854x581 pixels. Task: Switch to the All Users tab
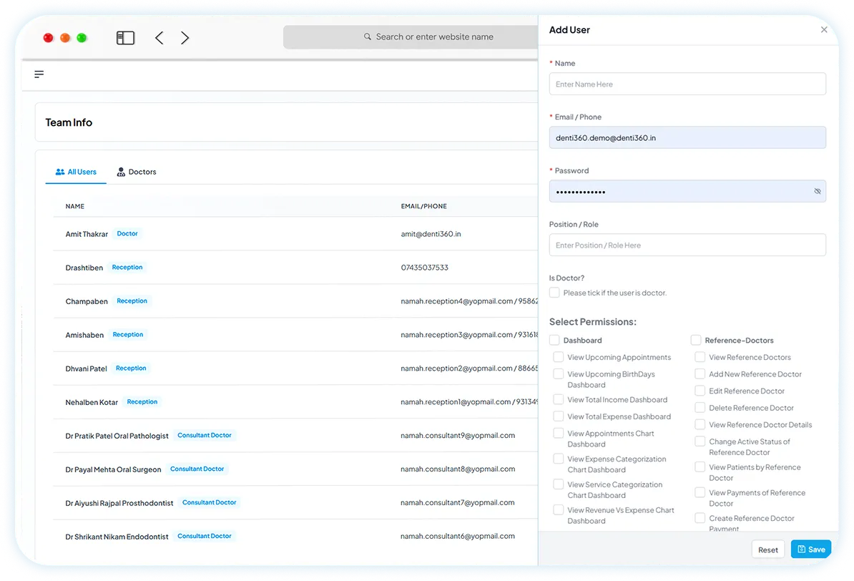[x=76, y=172]
